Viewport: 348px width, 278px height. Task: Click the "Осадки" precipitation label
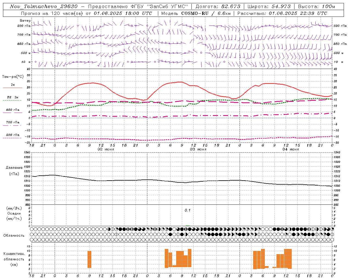click(14, 213)
